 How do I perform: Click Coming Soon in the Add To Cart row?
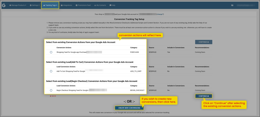pos(200,71)
